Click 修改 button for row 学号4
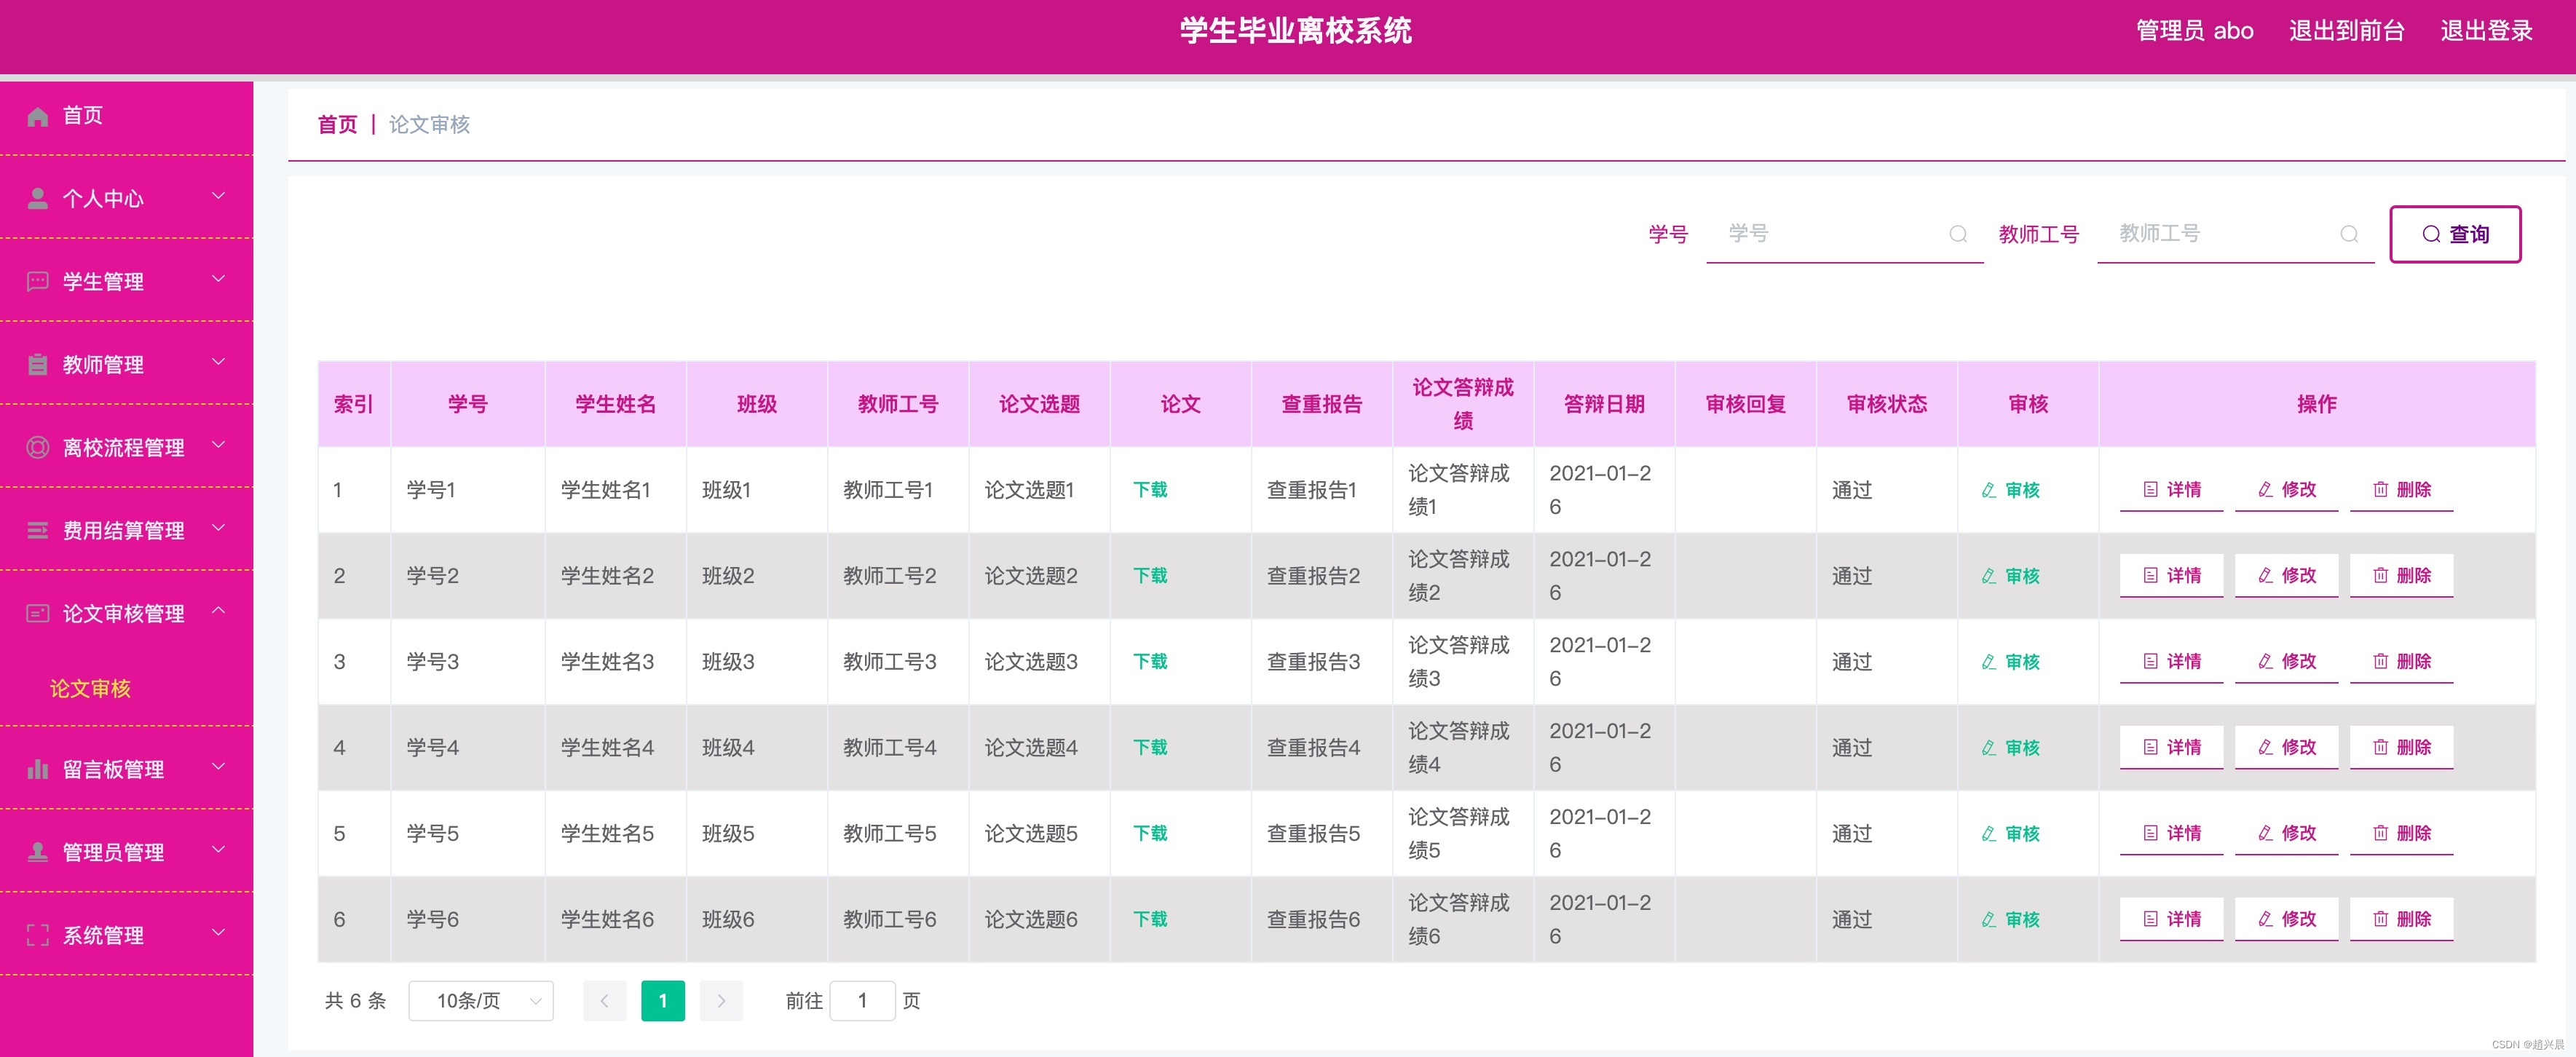Screen dimensions: 2576x1057 click(x=2287, y=748)
